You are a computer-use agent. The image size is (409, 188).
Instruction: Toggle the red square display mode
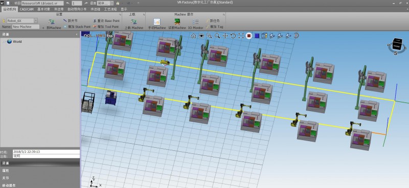[x=249, y=36]
